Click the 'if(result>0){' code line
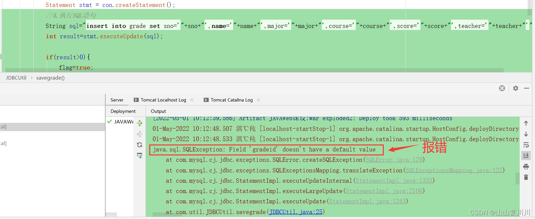Screen dimensions: 535x219 pyautogui.click(x=68, y=57)
